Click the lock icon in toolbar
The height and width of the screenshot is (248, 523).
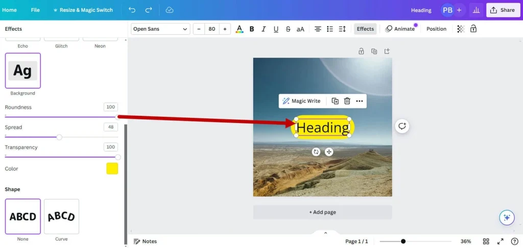473,29
